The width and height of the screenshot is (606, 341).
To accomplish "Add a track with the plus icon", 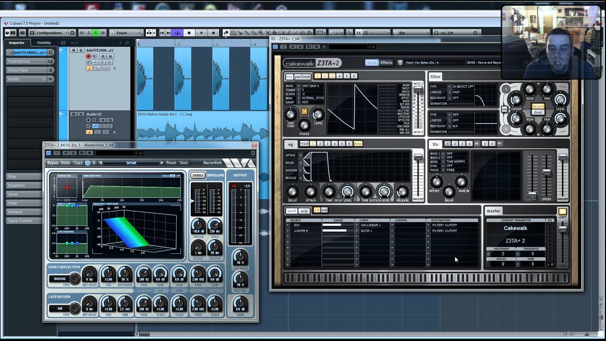I will click(120, 43).
